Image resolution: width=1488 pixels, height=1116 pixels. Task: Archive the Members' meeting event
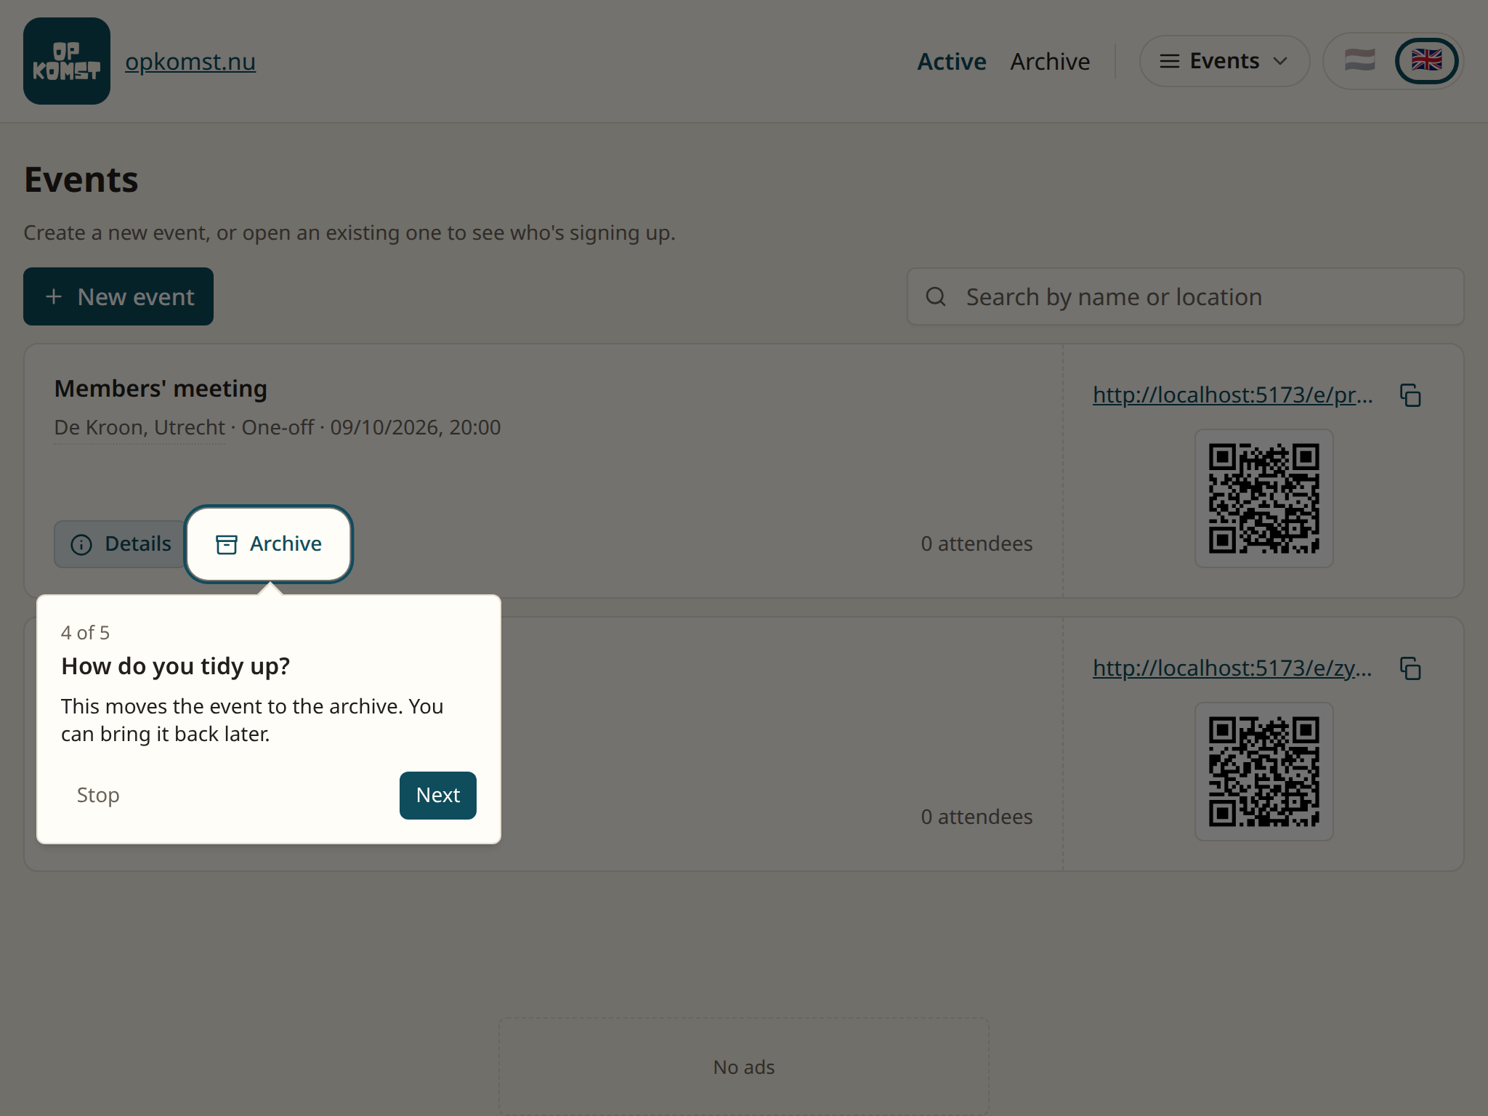coord(269,543)
